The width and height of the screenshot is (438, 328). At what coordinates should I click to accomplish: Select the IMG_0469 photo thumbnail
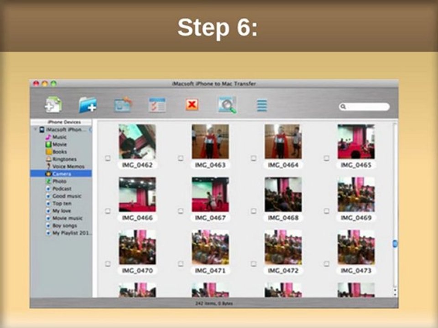coord(356,195)
